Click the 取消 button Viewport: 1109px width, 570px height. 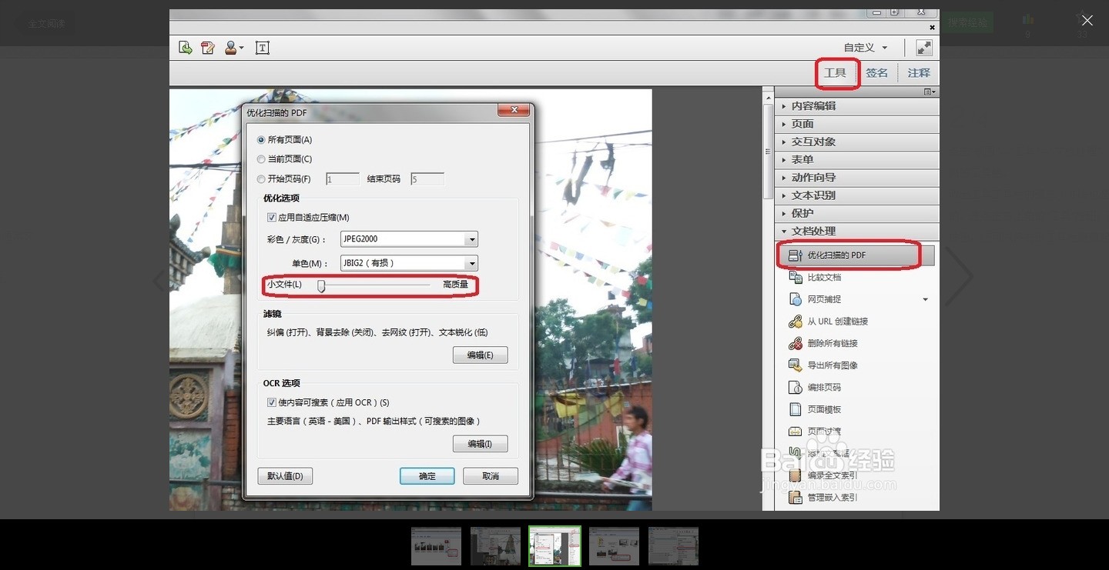tap(491, 476)
